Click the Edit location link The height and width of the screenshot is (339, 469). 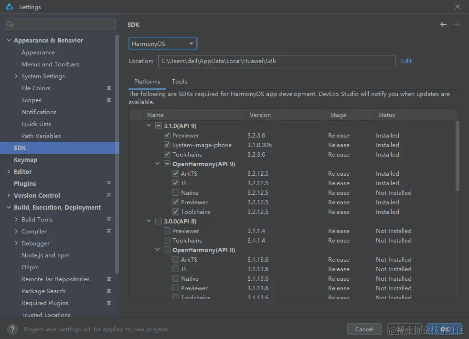tap(406, 61)
